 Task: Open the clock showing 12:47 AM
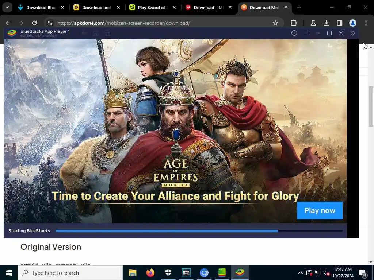[x=343, y=273]
